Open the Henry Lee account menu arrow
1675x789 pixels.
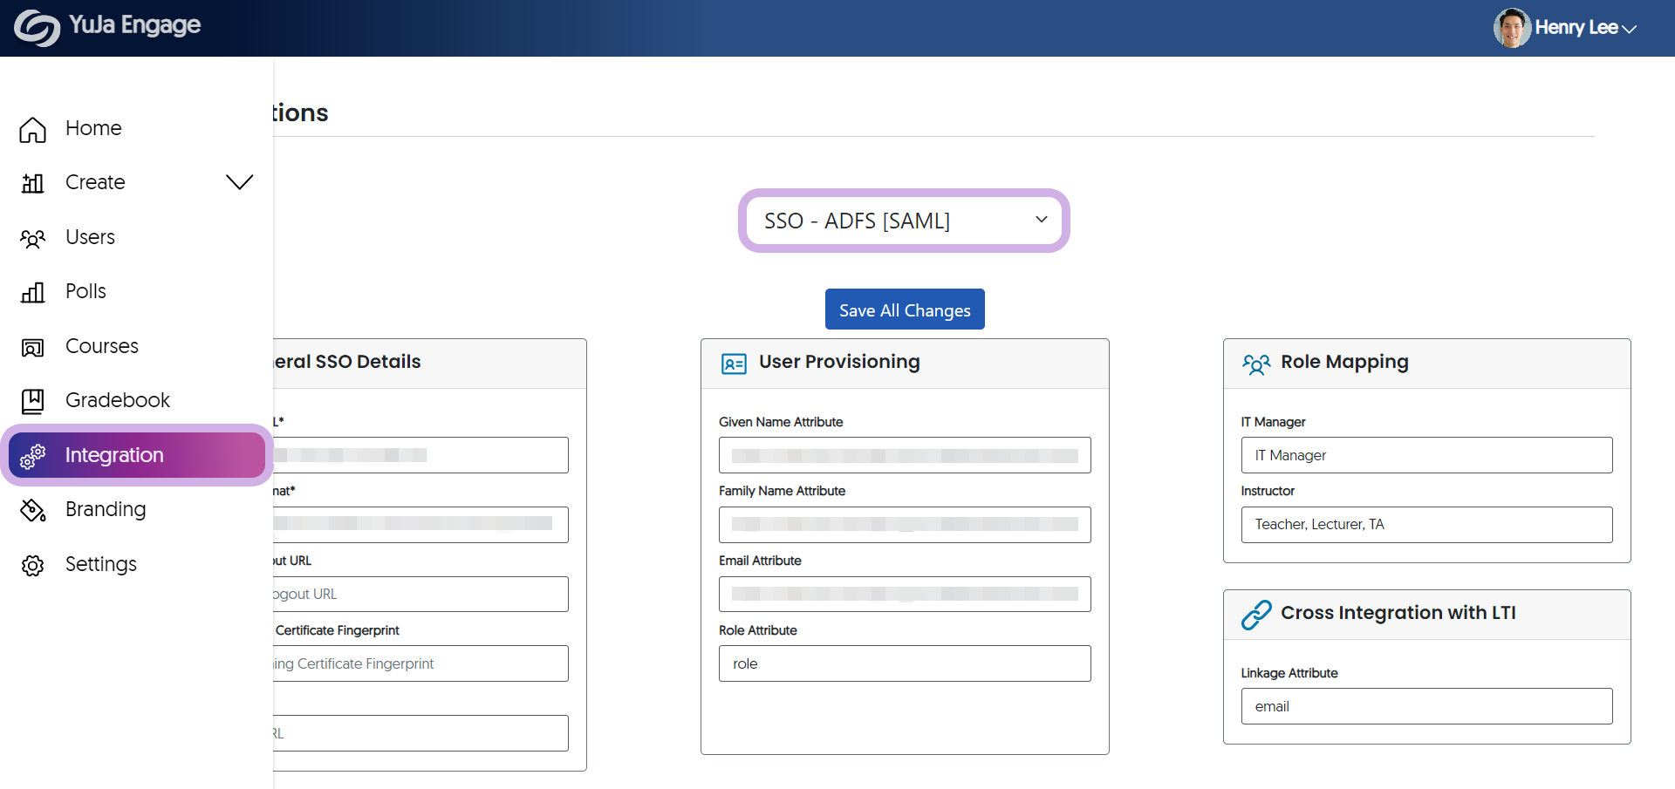[1629, 29]
